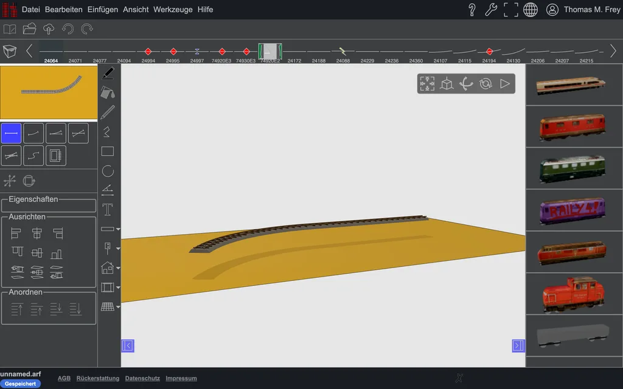The width and height of the screenshot is (623, 389).
Task: Select the turntable track type button
Action: pos(55,156)
